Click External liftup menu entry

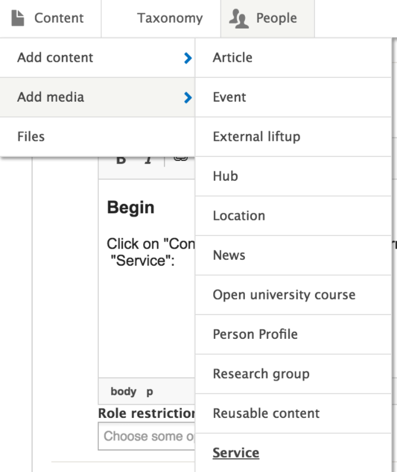click(x=256, y=137)
